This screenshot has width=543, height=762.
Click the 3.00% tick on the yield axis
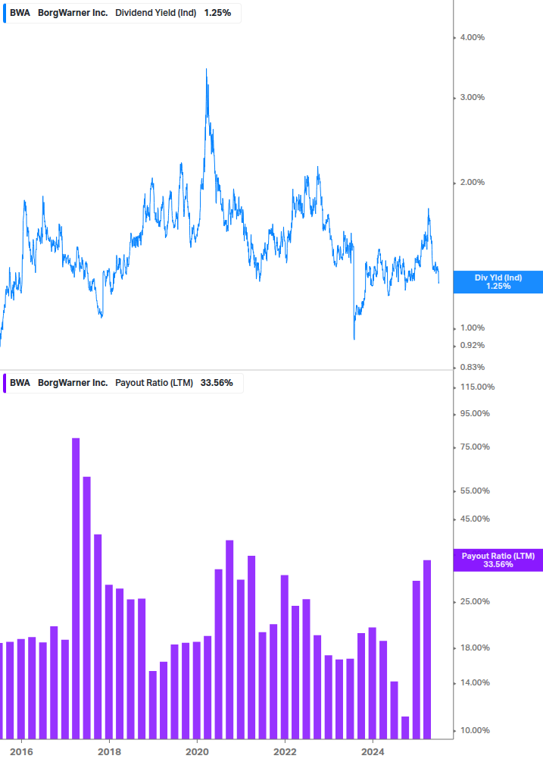pos(472,97)
